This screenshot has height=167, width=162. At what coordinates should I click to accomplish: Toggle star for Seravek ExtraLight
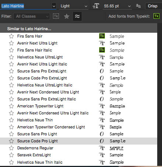coord(11,155)
